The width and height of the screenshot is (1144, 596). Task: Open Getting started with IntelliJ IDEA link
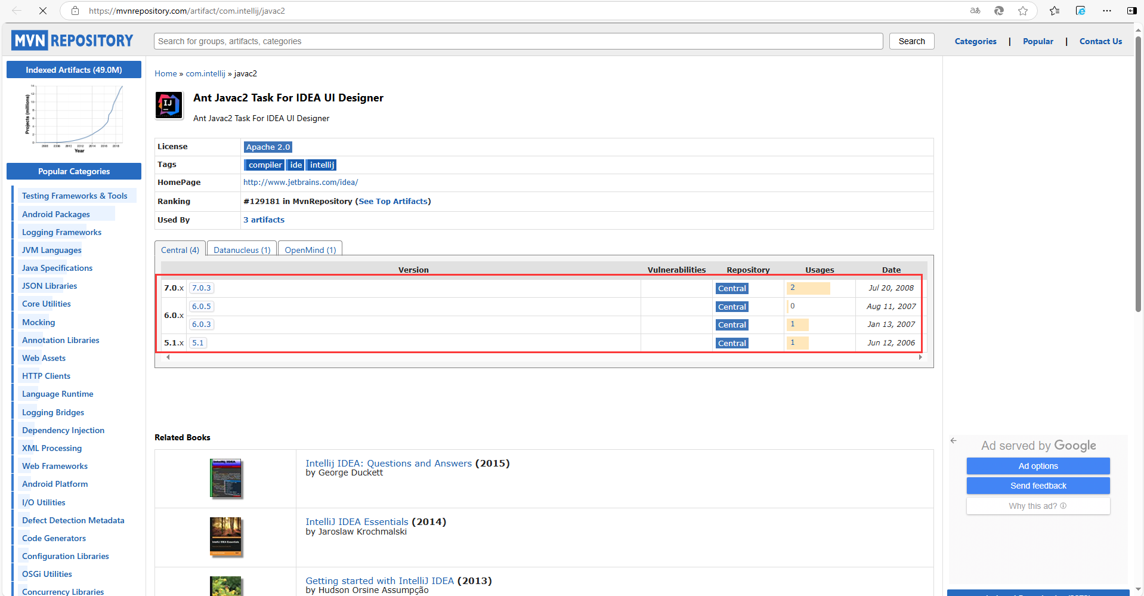click(379, 580)
